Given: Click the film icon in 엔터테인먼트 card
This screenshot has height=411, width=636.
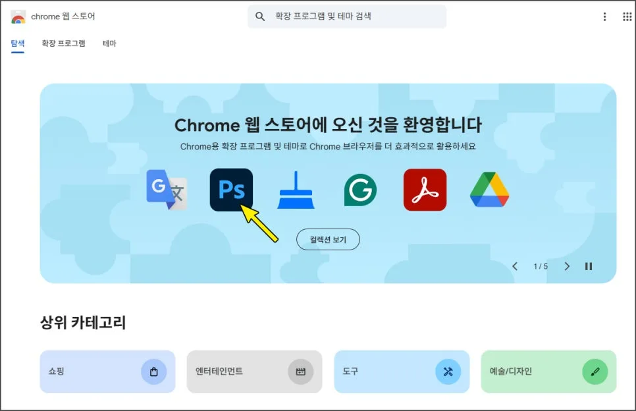Looking at the screenshot, I should [x=301, y=371].
